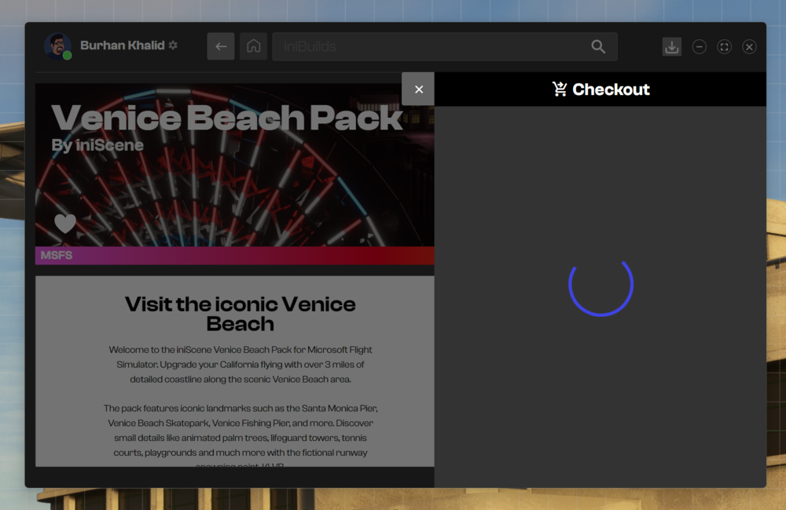Click the magnifier search icon
Screen dimensions: 786x510
point(598,46)
